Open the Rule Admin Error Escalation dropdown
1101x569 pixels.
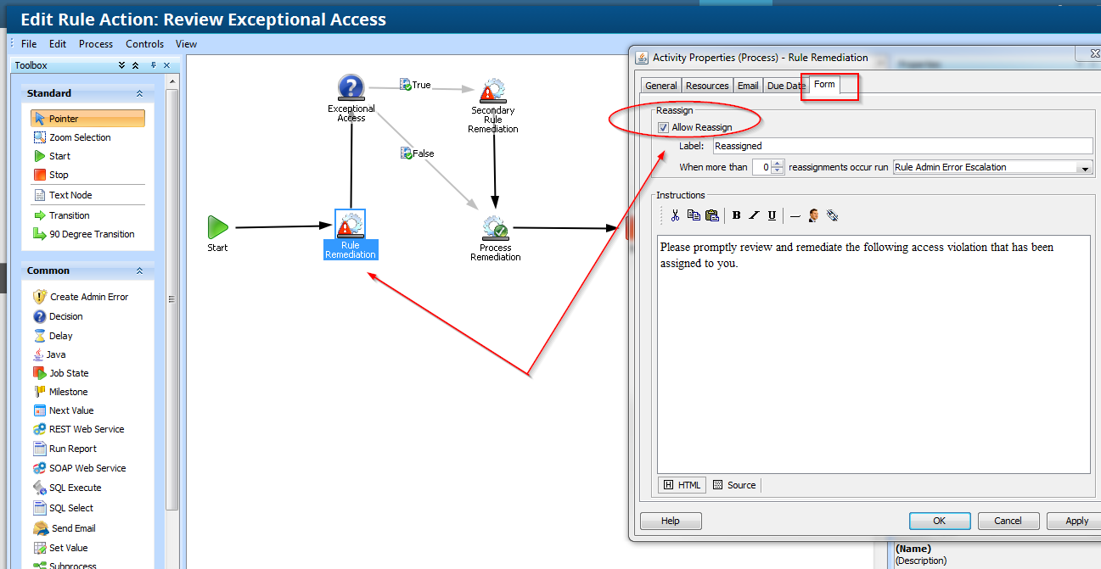click(1085, 167)
